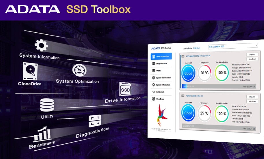The height and width of the screenshot is (159, 264).
Task: Click drive icon beside ADATA SU800 title
Action: coord(183,96)
